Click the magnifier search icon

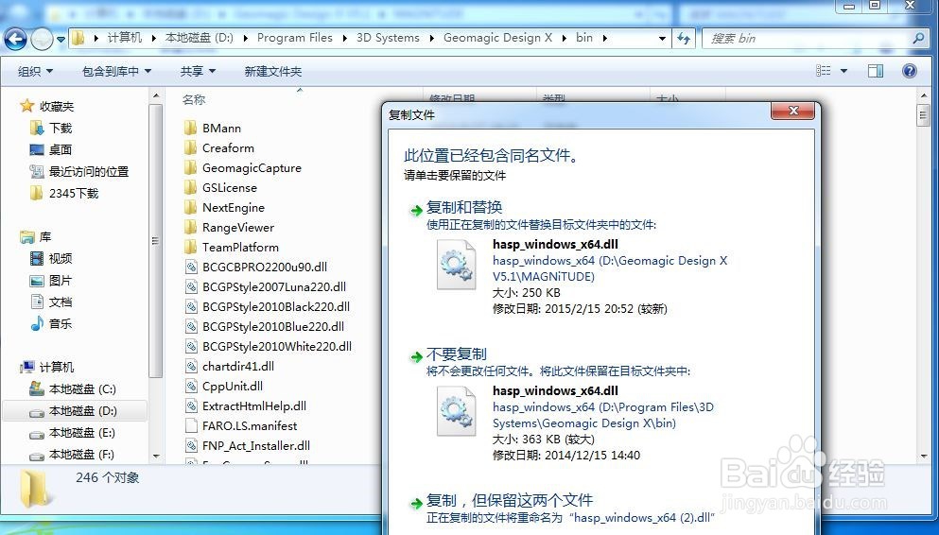[918, 39]
